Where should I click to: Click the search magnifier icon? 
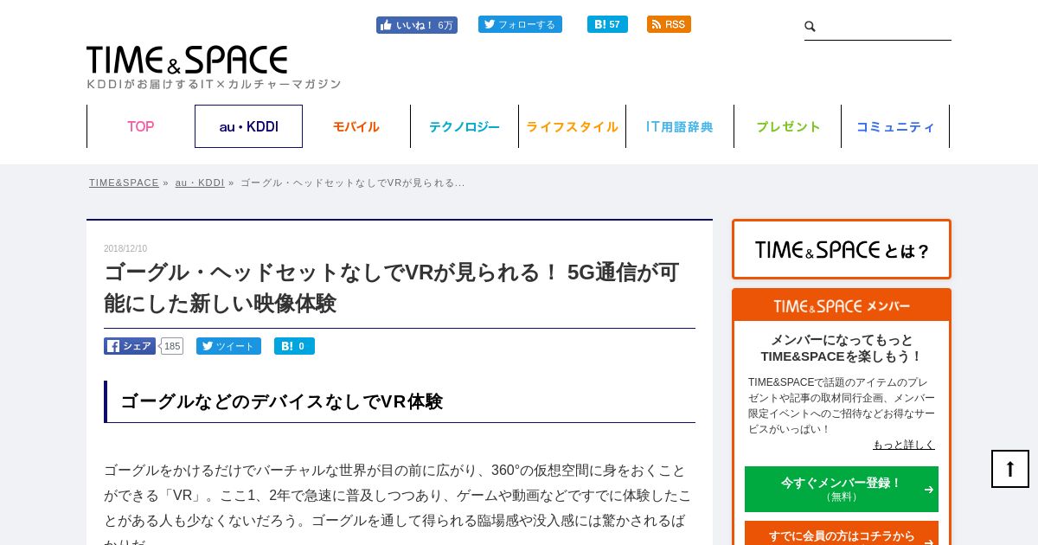pos(811,27)
